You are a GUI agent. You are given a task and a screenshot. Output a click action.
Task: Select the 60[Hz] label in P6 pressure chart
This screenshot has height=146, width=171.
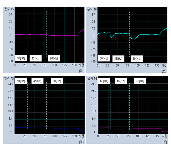104,81
